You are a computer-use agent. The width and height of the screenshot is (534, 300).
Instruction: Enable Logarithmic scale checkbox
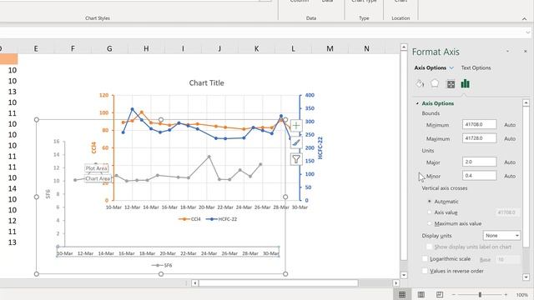[425, 259]
